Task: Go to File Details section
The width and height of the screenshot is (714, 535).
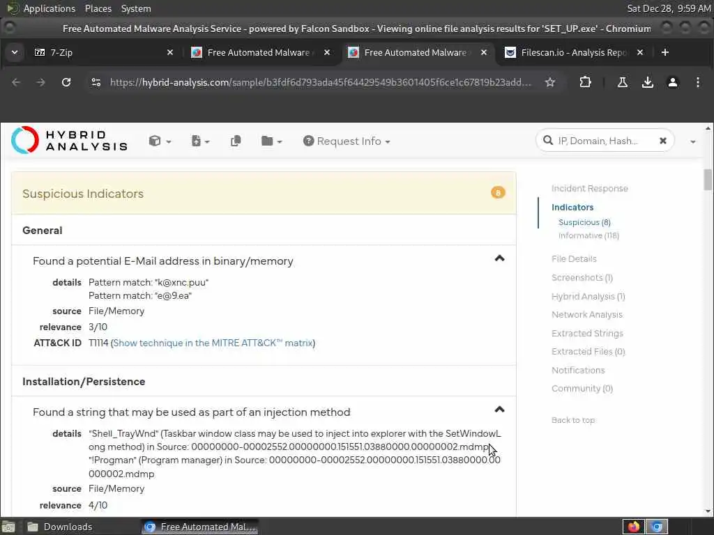Action: click(574, 259)
